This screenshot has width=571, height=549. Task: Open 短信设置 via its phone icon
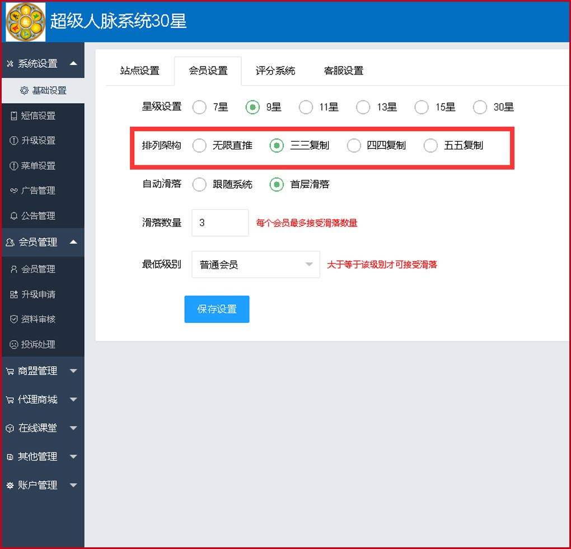click(34, 115)
